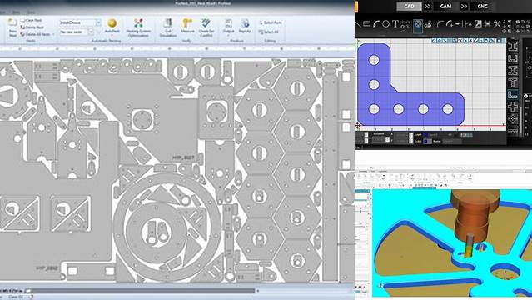Pick the I-beam profile shape

(x=513, y=46)
